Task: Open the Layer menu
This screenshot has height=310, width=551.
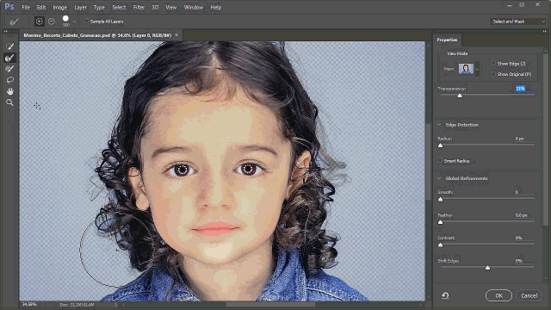Action: pos(80,7)
